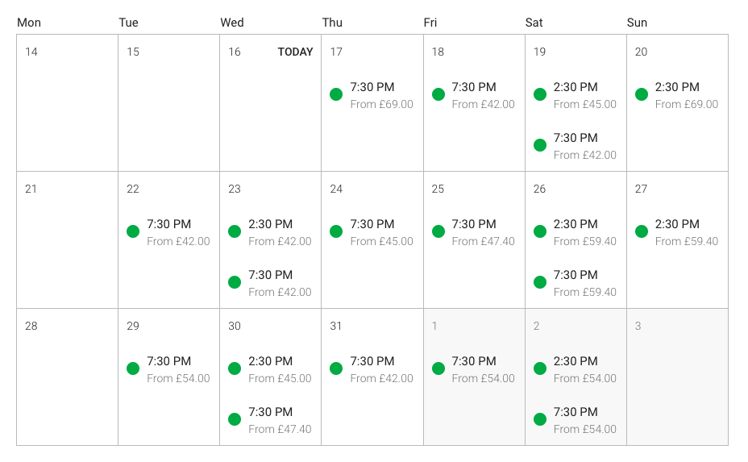
Task: Select 7:30 PM show on Saturday 2
Action: (x=576, y=420)
